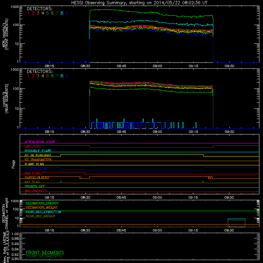Click the 09:30 tick under Flags plot
Screen dimensions: 263x263
(229, 198)
